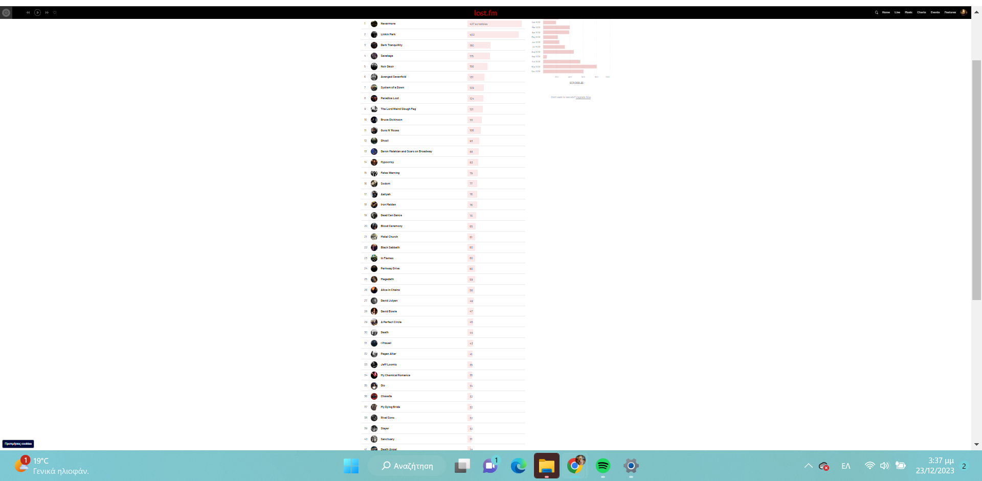This screenshot has width=982, height=481.
Task: Click the Aaliyah artist avatar
Action: click(x=374, y=194)
